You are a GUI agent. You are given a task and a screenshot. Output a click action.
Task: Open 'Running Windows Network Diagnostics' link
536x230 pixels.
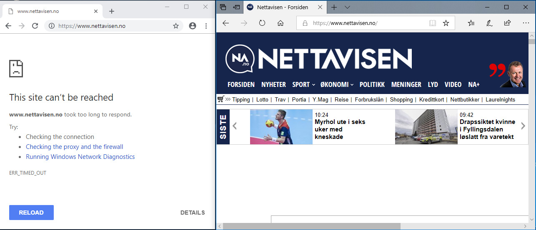(x=80, y=157)
